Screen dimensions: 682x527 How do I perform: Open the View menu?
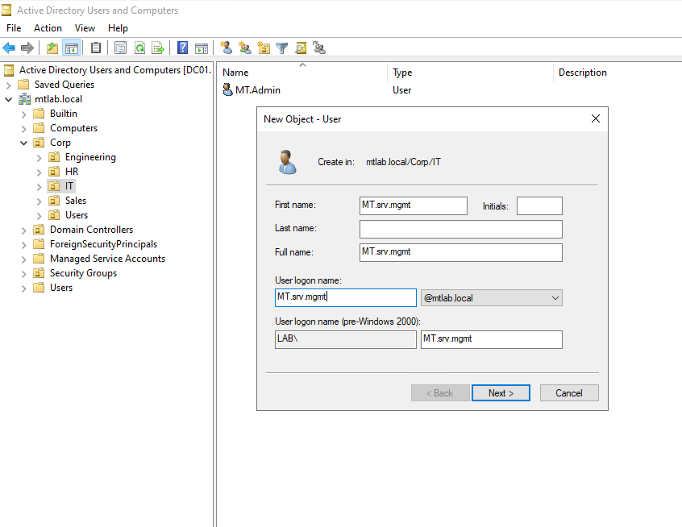(x=85, y=28)
